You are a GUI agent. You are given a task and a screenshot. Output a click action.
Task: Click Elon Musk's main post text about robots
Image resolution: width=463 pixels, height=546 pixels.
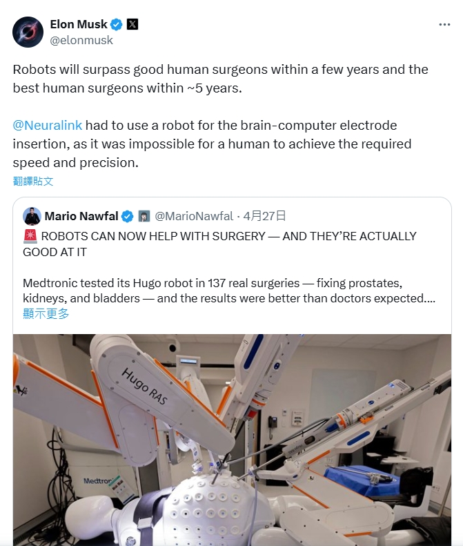220,79
